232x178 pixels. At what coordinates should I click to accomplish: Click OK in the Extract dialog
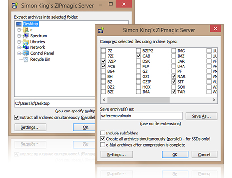pyautogui.click(x=84, y=127)
